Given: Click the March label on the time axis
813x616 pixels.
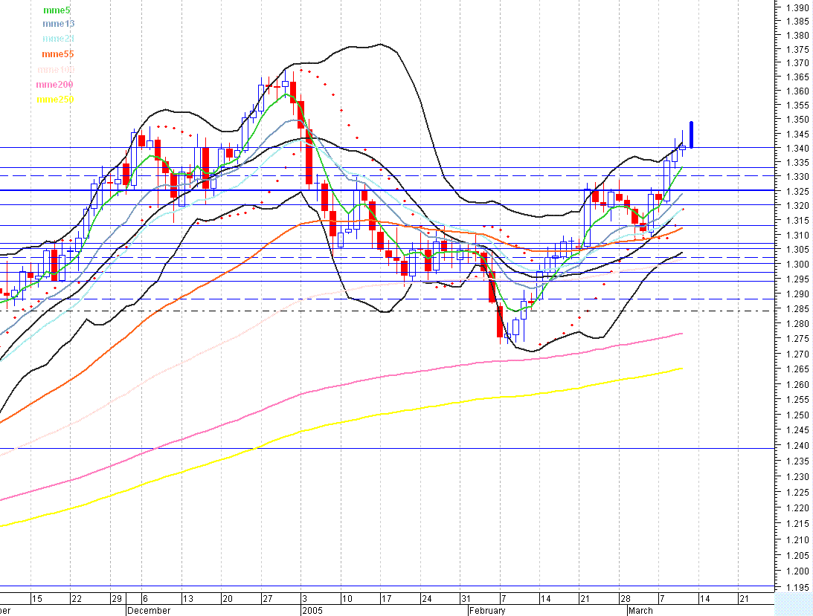Looking at the screenshot, I should pyautogui.click(x=640, y=610).
